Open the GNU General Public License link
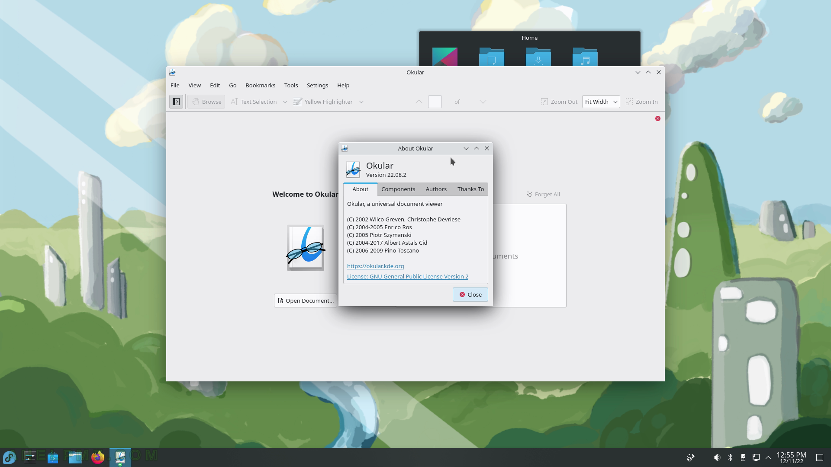The width and height of the screenshot is (831, 467). point(408,276)
